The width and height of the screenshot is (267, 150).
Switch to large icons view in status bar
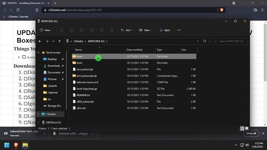[247, 128]
